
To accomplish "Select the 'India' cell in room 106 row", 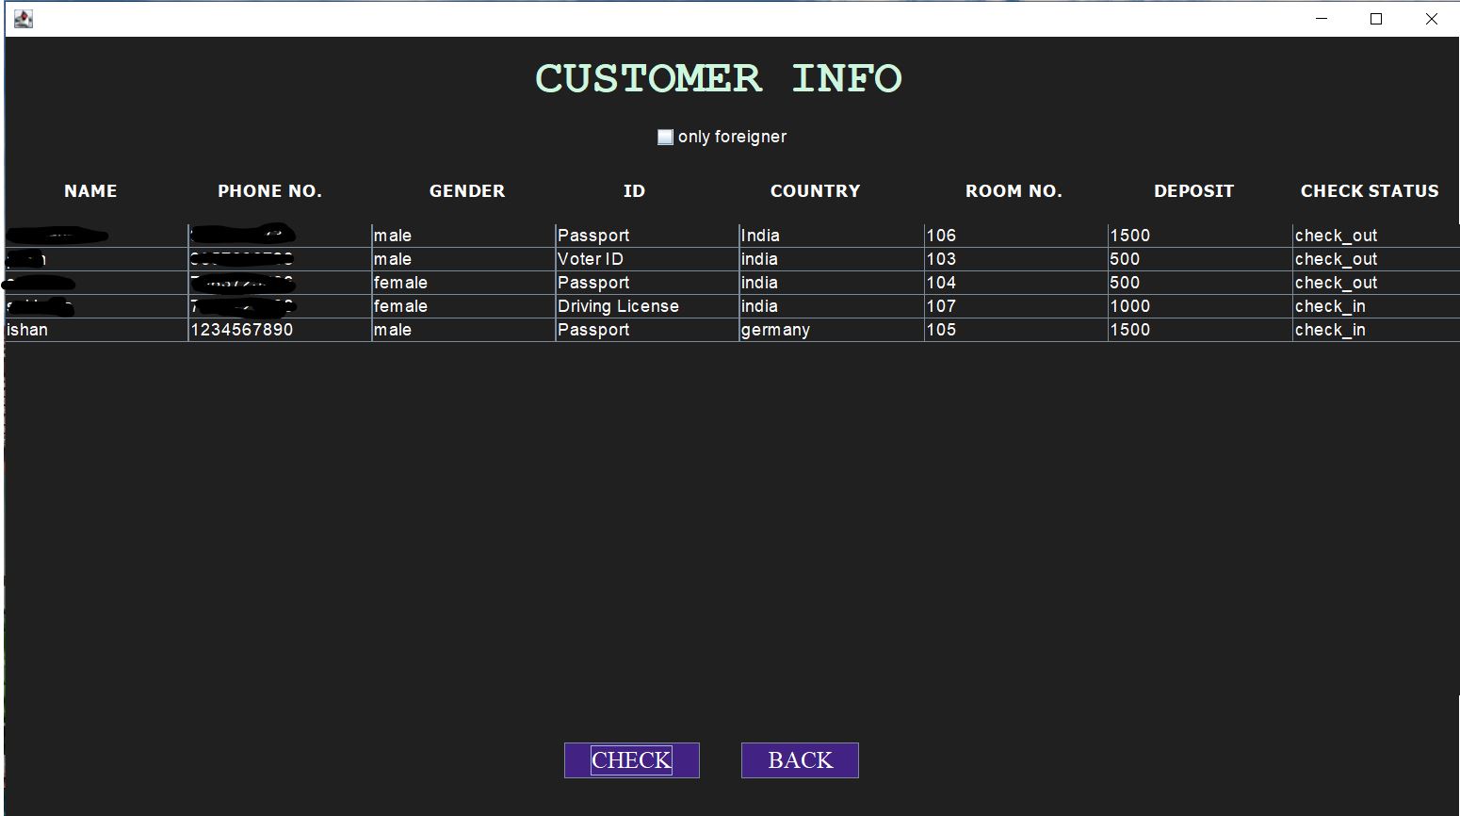I will tap(832, 236).
